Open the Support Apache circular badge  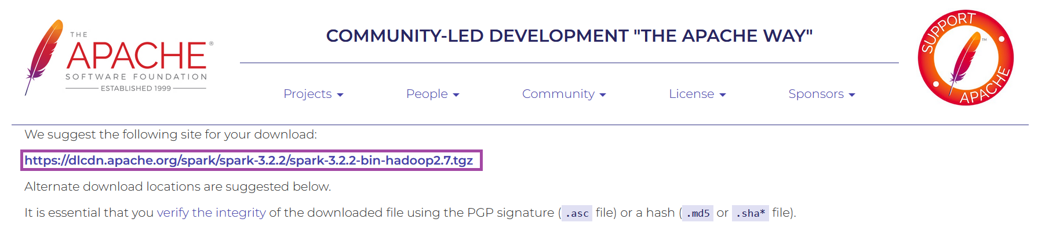(x=966, y=58)
